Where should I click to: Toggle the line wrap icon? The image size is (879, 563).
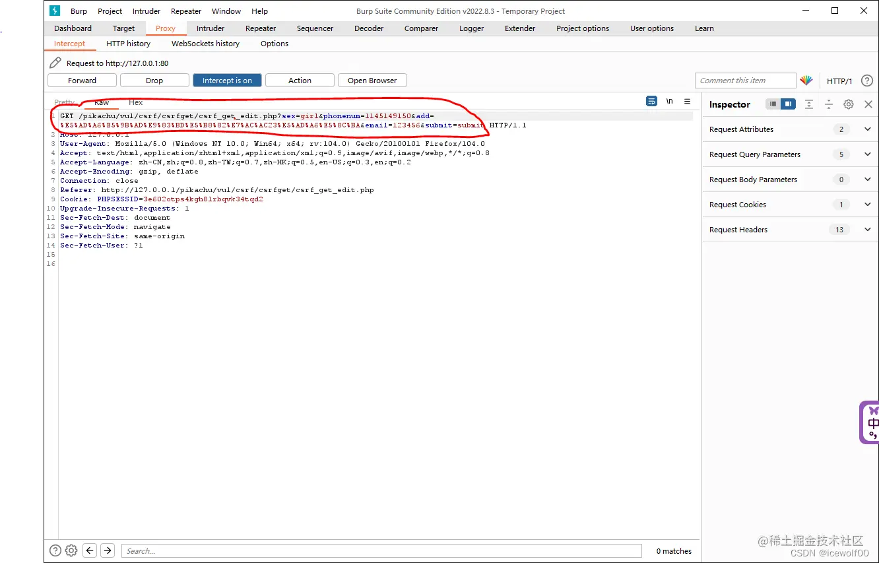click(x=651, y=101)
